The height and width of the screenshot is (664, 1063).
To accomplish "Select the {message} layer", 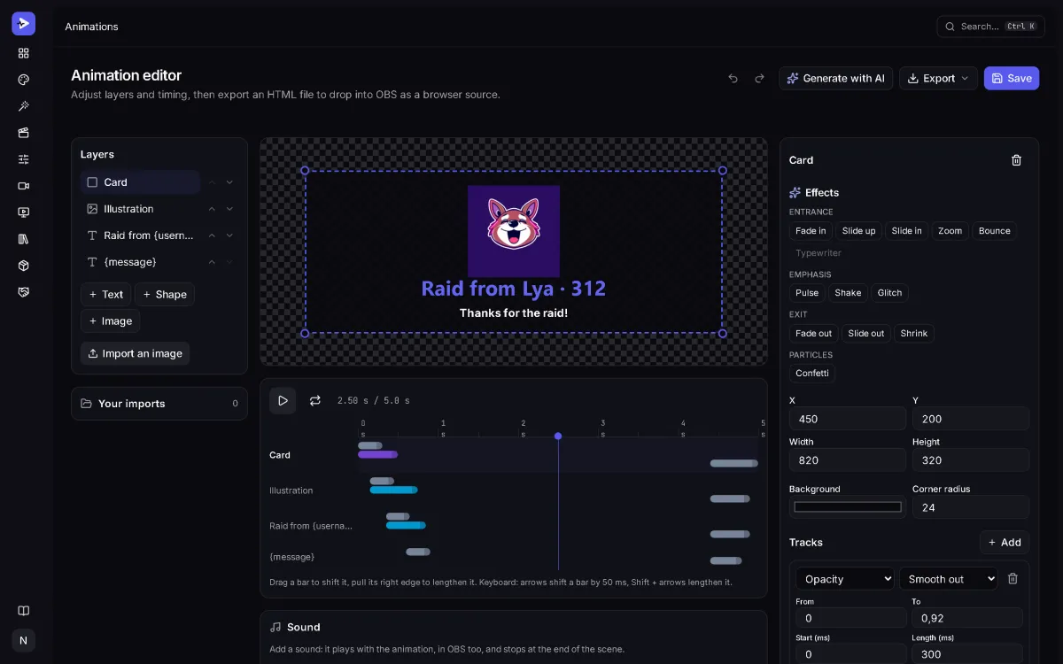I will (141, 262).
